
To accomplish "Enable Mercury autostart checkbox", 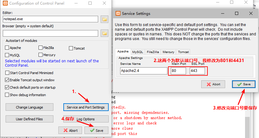I will click(x=40, y=55).
